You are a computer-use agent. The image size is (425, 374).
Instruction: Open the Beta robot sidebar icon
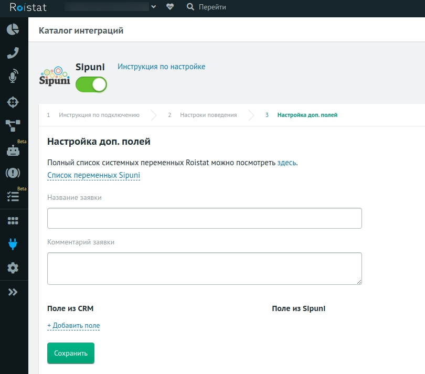(13, 151)
